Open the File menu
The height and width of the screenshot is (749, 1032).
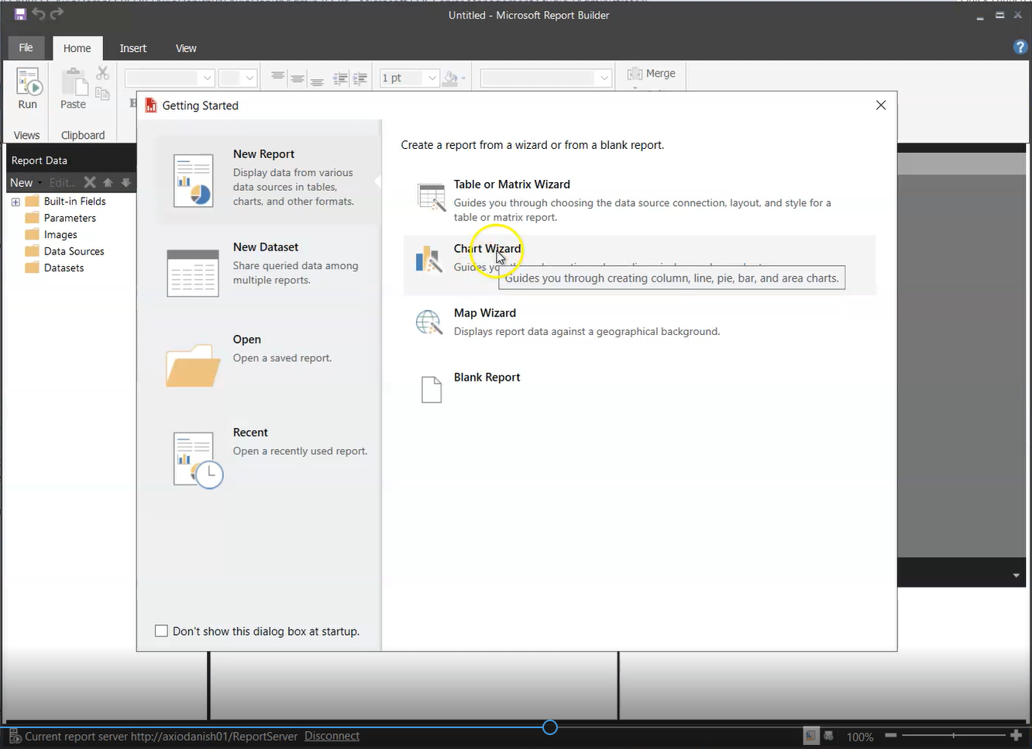click(26, 48)
